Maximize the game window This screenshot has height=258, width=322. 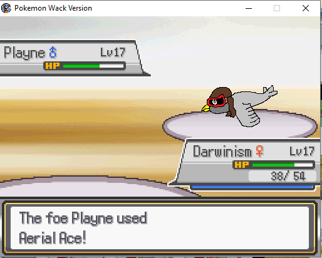pyautogui.click(x=277, y=8)
